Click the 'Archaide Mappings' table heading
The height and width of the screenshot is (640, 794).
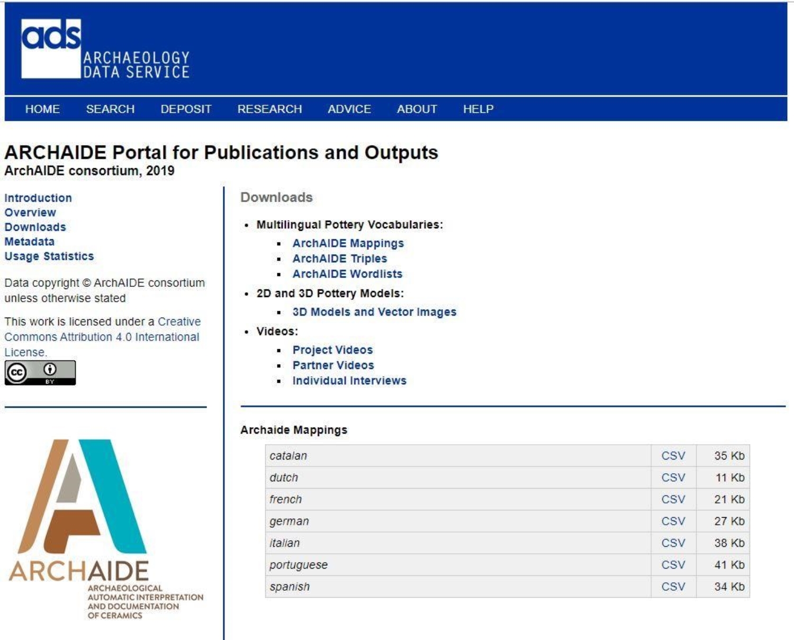294,430
